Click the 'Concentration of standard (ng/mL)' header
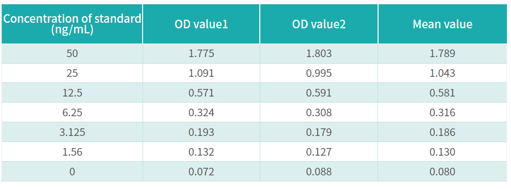Screen dimensions: 511x189 [72, 24]
